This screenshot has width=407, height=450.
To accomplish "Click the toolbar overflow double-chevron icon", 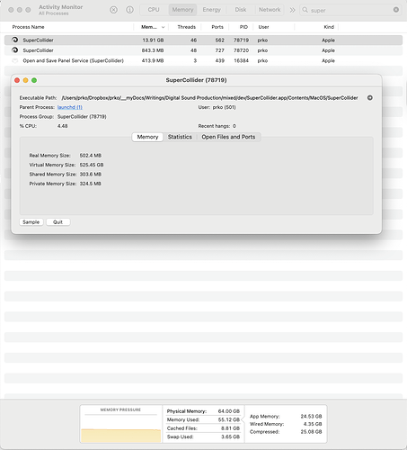I will click(292, 10).
